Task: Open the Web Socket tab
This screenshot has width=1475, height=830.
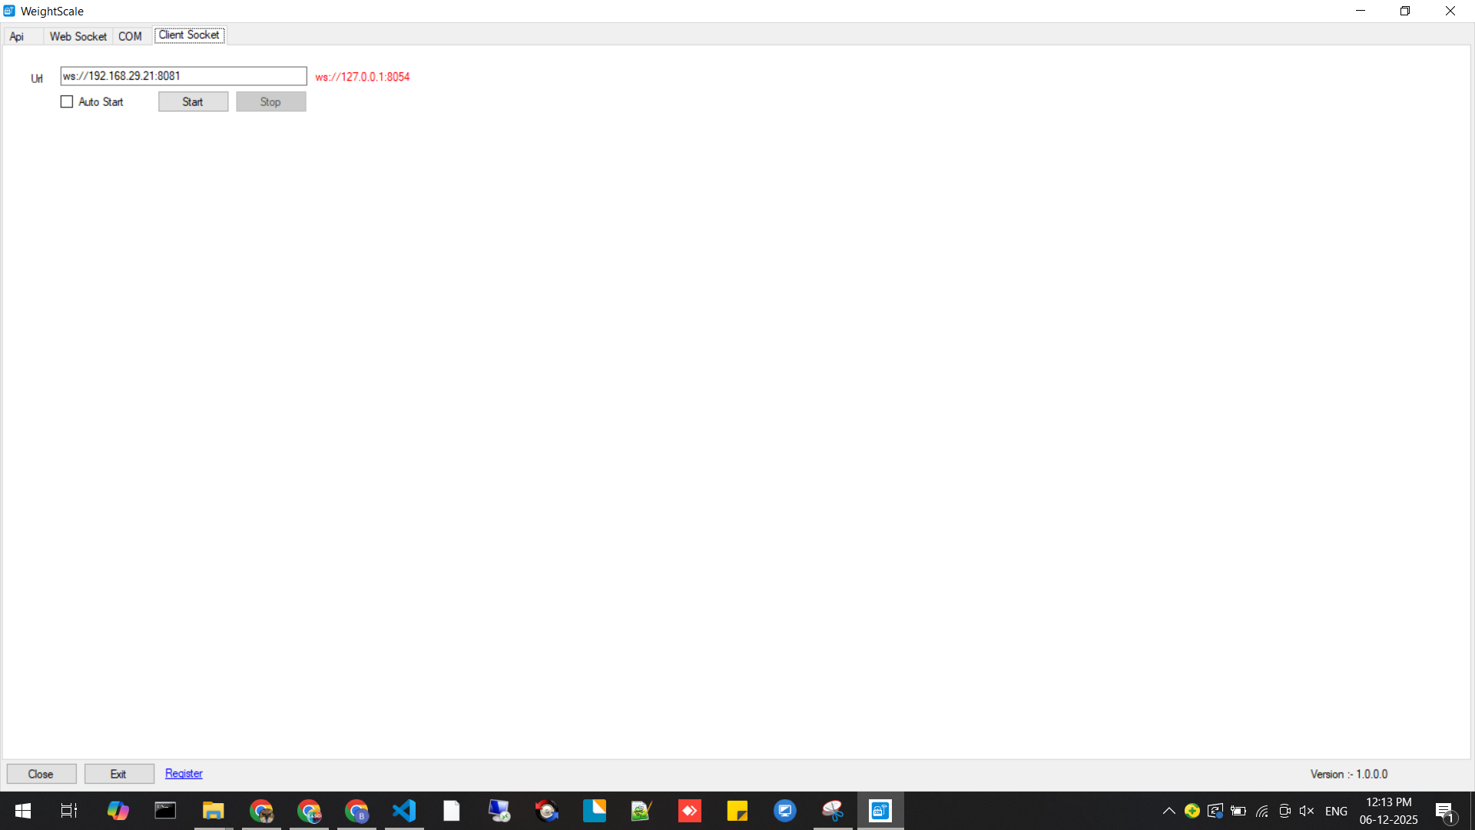Action: point(78,36)
